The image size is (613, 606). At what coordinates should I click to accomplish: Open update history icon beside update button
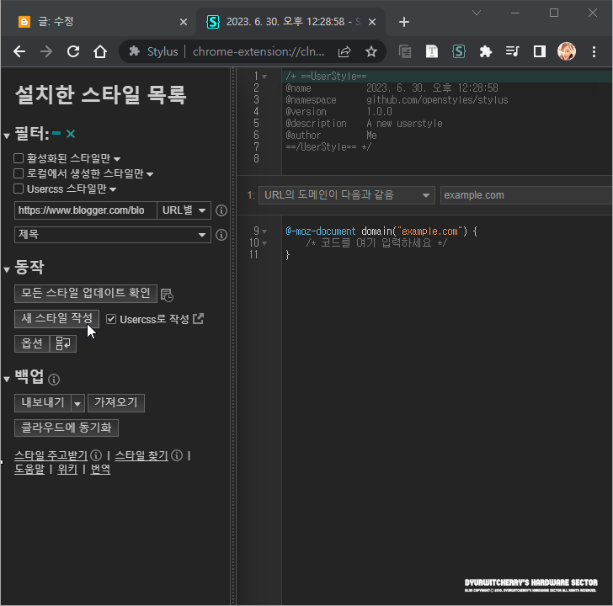(167, 295)
